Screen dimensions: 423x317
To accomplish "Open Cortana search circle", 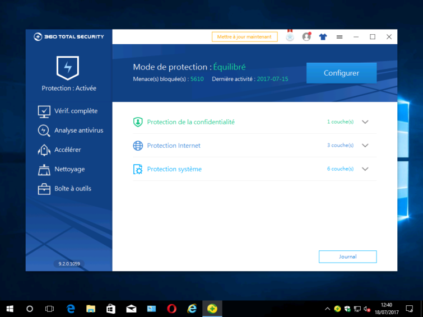I will pyautogui.click(x=30, y=309).
